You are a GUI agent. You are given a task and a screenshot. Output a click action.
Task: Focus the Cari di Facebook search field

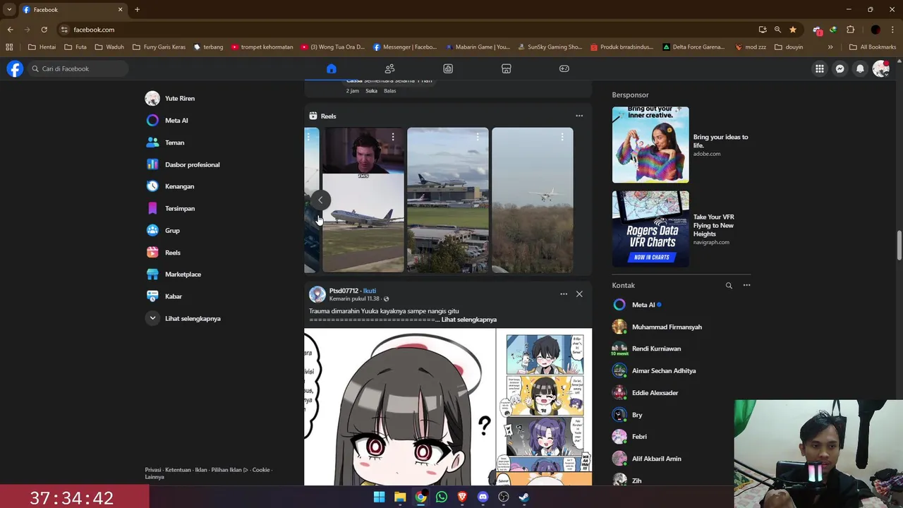click(78, 68)
